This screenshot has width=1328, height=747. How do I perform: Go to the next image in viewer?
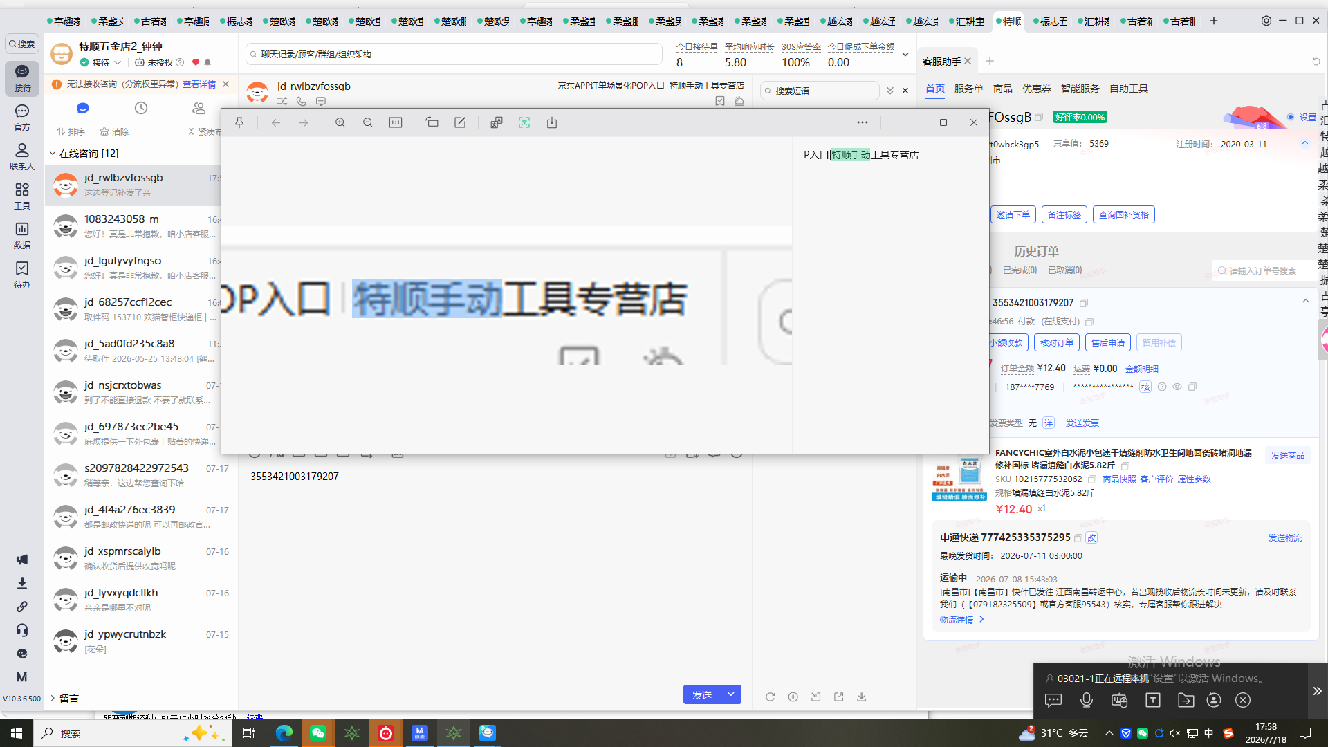(x=304, y=122)
